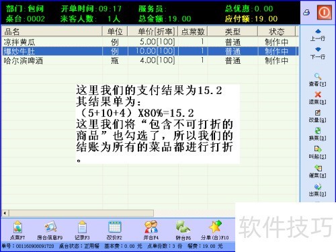Click 退菜[R] red X icon
Screen dimensions: 336x252
click(318, 98)
